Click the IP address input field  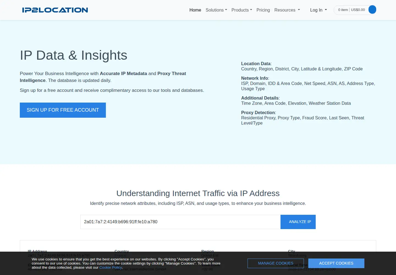[x=180, y=222]
